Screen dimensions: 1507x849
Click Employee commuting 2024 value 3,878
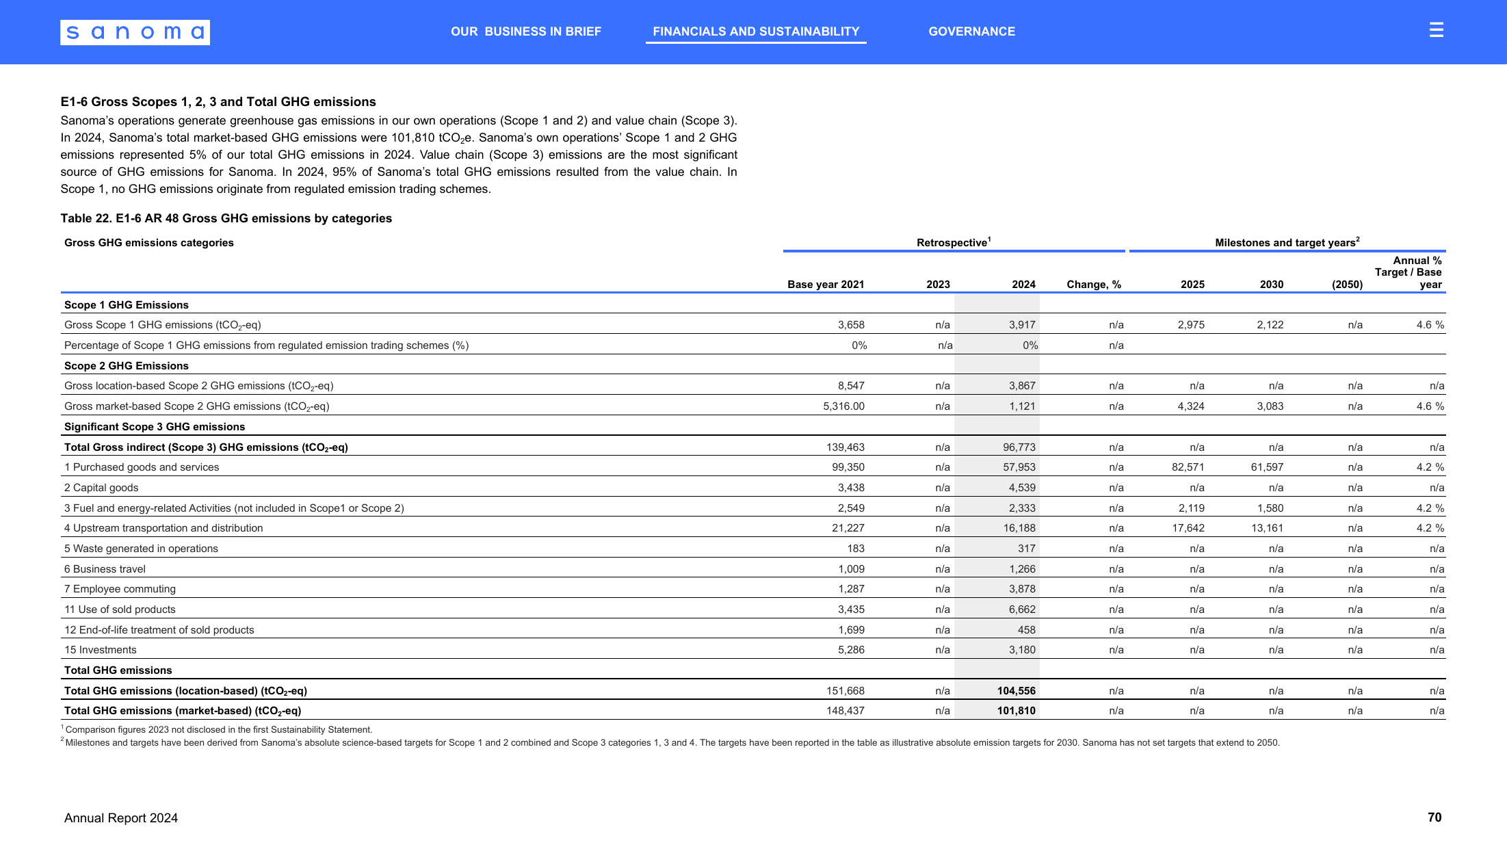tap(1022, 589)
